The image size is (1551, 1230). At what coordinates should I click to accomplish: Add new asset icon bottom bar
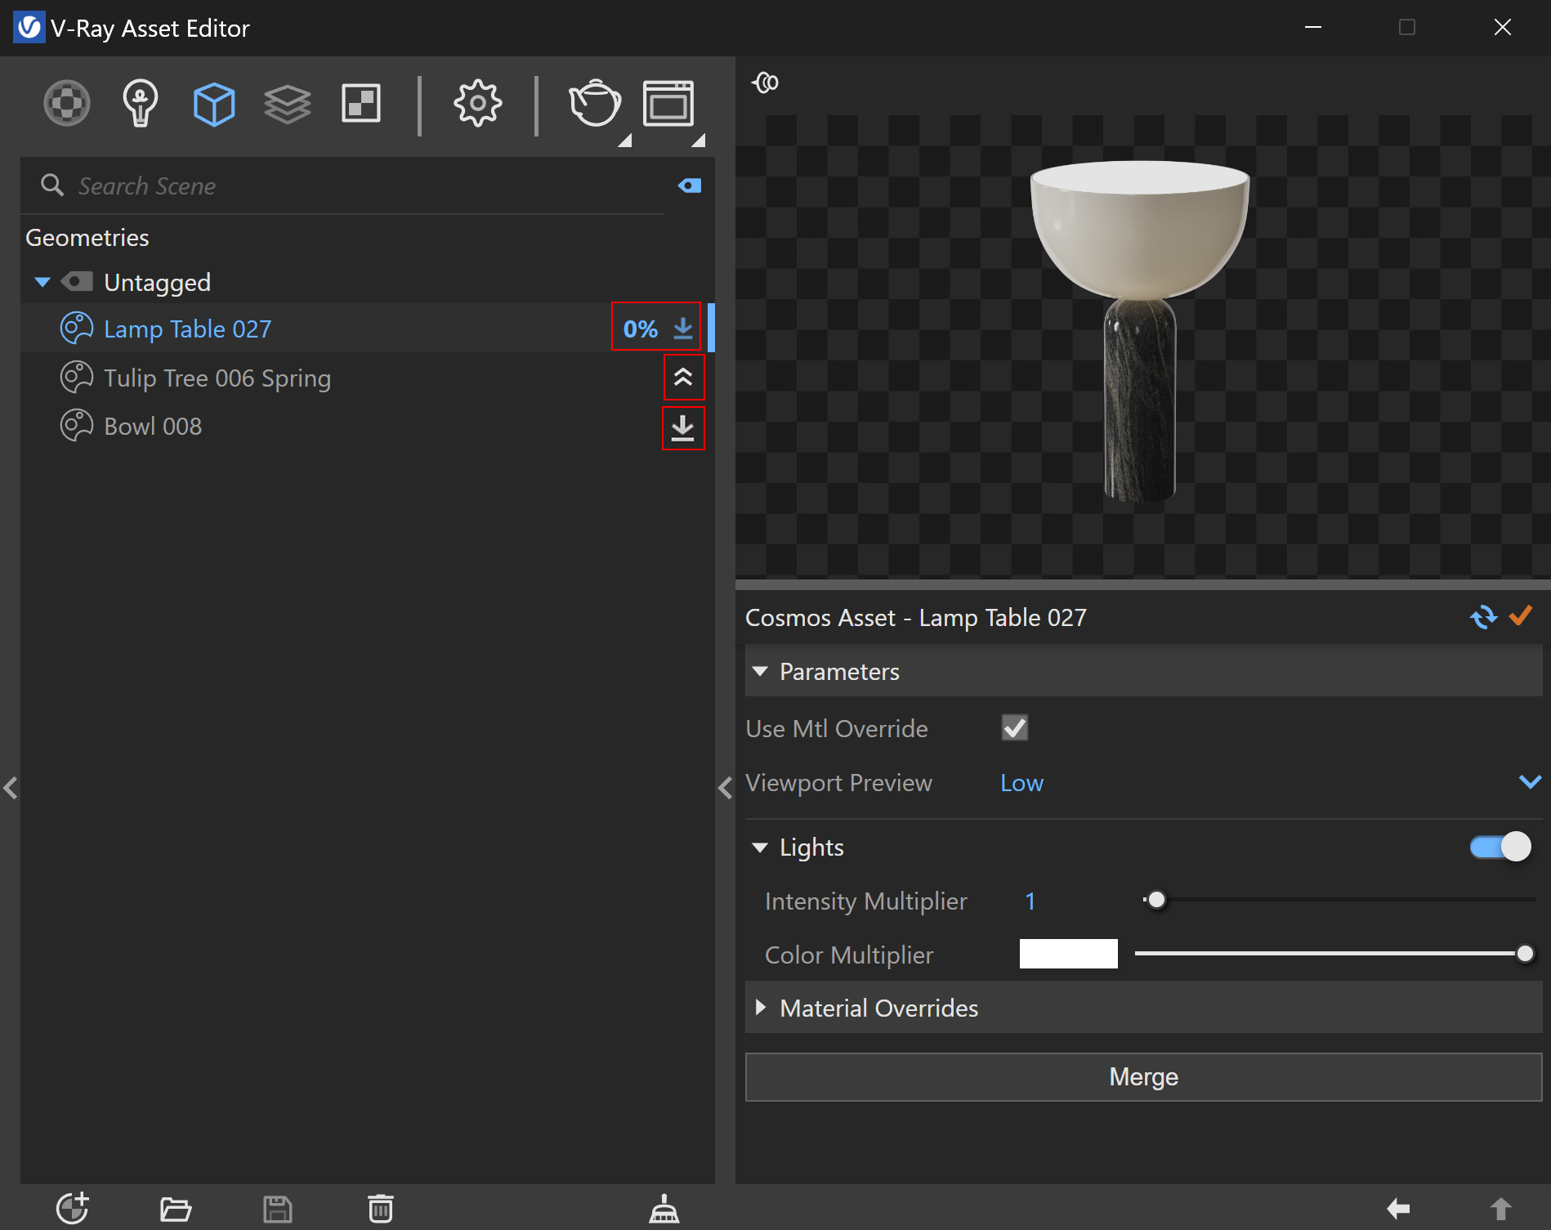coord(72,1208)
